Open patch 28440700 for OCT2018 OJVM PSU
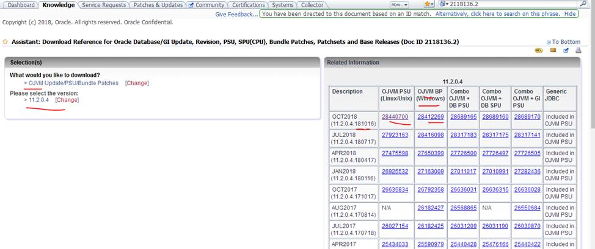595x249 pixels. click(x=395, y=116)
